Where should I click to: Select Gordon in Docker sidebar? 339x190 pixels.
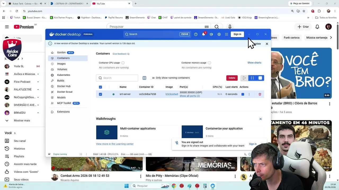click(68, 53)
